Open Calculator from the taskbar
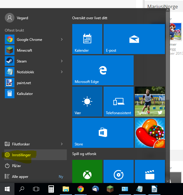The width and height of the screenshot is (183, 195). point(51,189)
